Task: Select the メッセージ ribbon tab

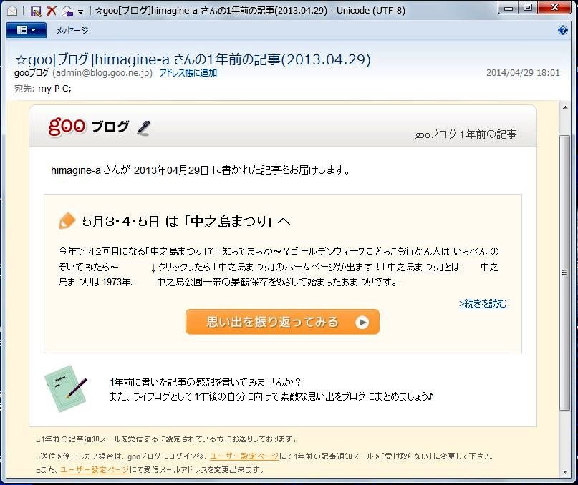Action: click(x=72, y=31)
